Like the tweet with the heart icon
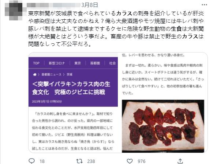This screenshot has width=213, height=164. pos(130,161)
